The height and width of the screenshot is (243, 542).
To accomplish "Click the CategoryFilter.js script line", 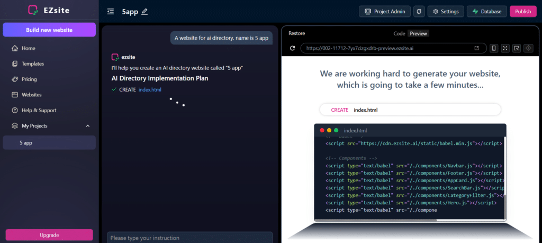I will pos(414,195).
